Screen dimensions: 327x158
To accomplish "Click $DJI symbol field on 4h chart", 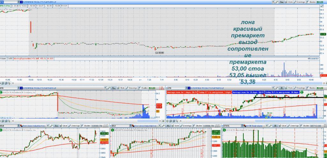I will pos(120,126).
